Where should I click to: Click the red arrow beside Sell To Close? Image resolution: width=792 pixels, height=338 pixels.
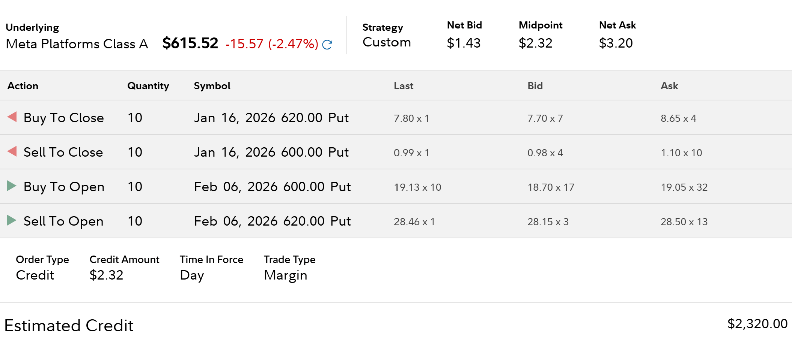point(12,151)
